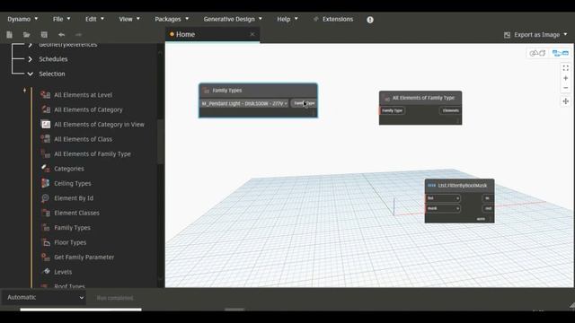
Task: Open mask port dropdown on FilterByBoolMask
Action: click(x=457, y=209)
